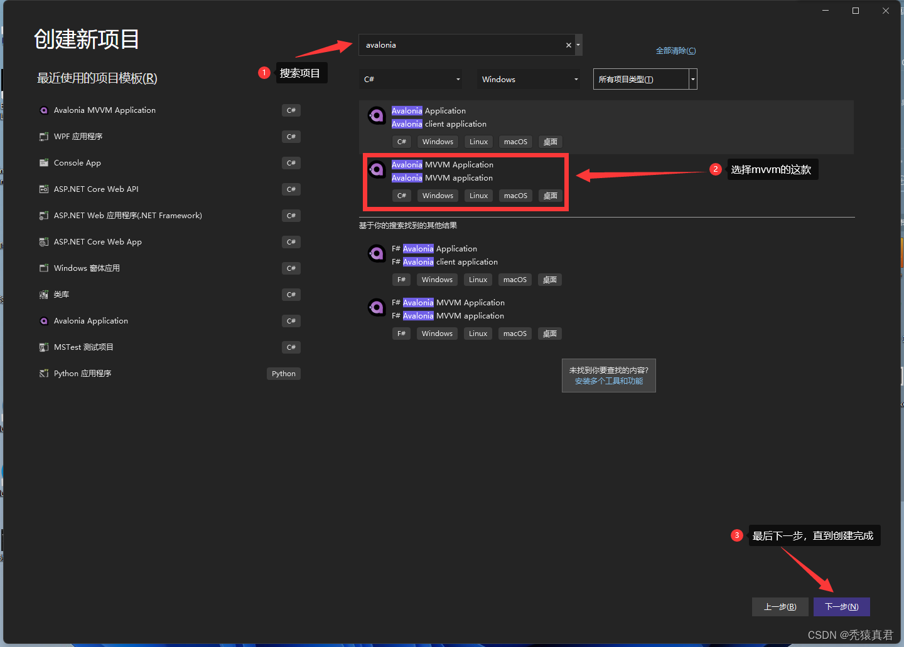The image size is (904, 647).
Task: Click Windows tag under F# Avalonia Application
Action: (x=437, y=280)
